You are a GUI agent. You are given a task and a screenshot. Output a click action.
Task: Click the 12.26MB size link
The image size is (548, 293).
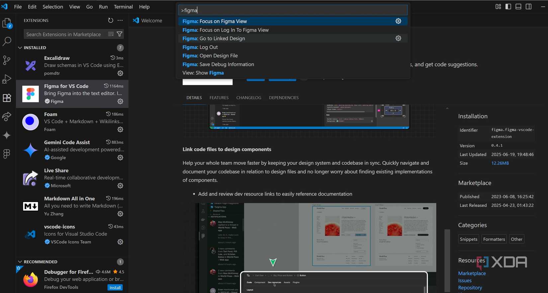[x=500, y=163]
